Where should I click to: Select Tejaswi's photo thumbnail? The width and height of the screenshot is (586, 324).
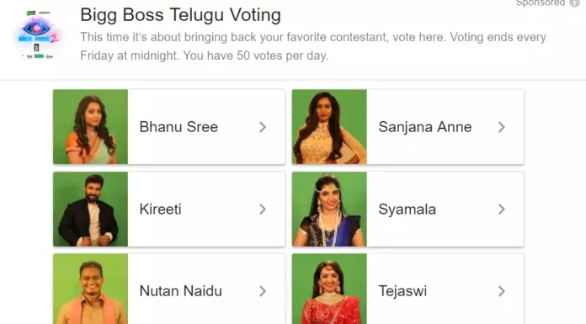coord(329,289)
